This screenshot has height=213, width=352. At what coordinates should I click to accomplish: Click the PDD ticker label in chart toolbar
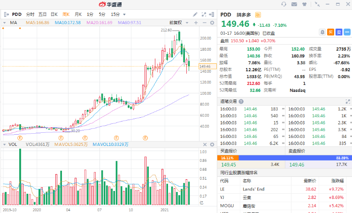pos(17,15)
